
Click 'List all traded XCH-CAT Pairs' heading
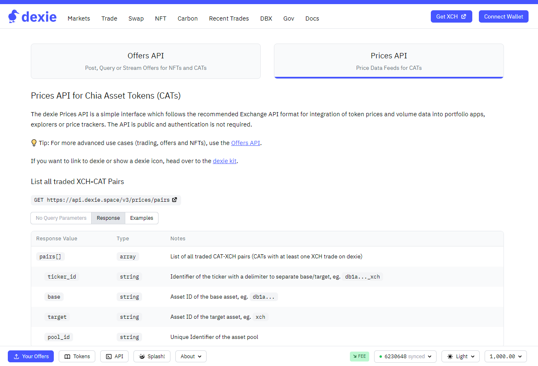[x=77, y=182]
